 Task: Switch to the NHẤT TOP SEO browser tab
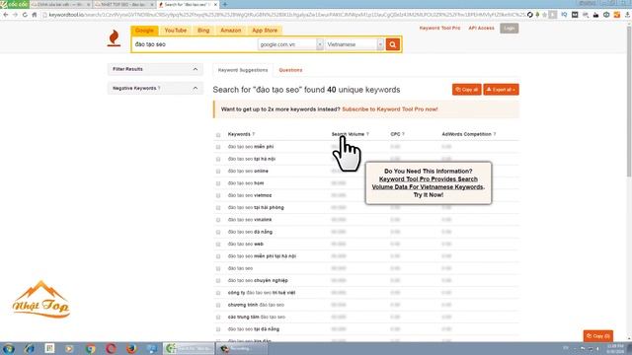pyautogui.click(x=124, y=4)
